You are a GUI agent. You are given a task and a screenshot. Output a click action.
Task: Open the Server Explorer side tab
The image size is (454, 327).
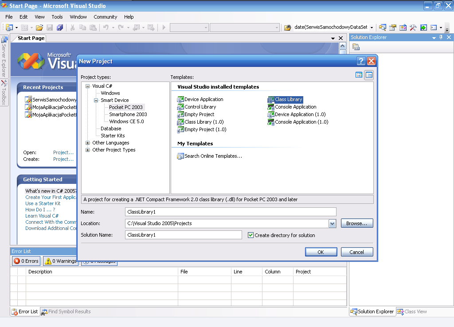pyautogui.click(x=4, y=56)
